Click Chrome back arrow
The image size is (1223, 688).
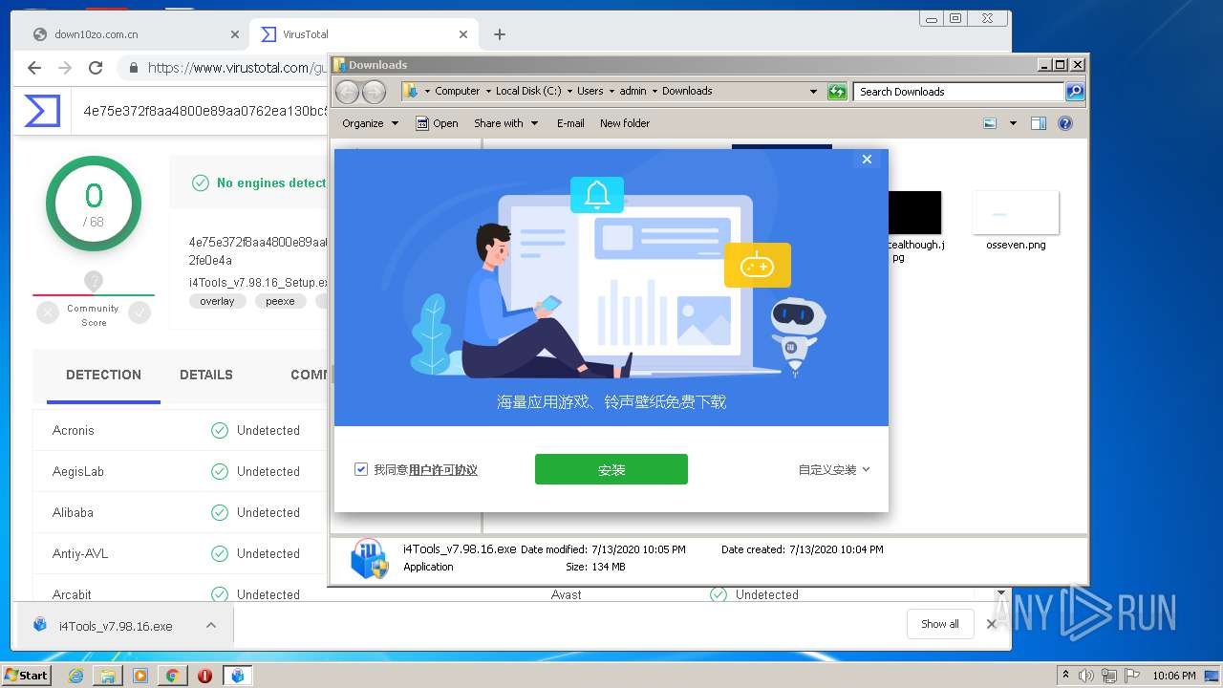[34, 68]
